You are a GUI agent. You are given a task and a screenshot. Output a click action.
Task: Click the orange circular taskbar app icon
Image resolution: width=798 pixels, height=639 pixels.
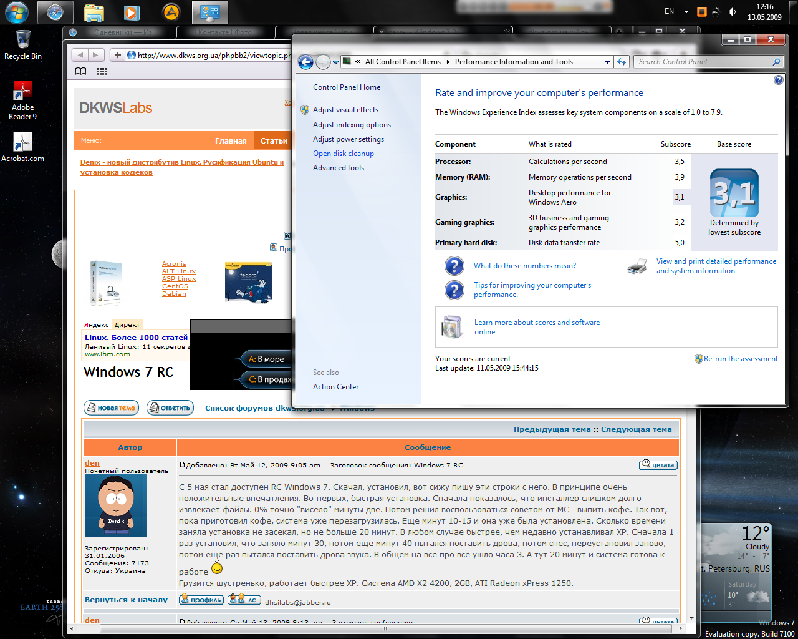(x=171, y=12)
